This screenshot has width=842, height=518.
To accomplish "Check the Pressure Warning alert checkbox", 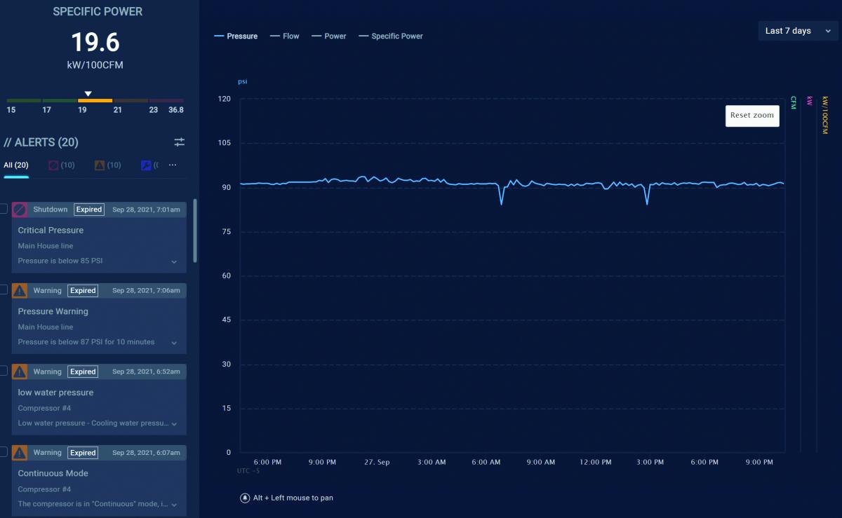I will pyautogui.click(x=3, y=289).
